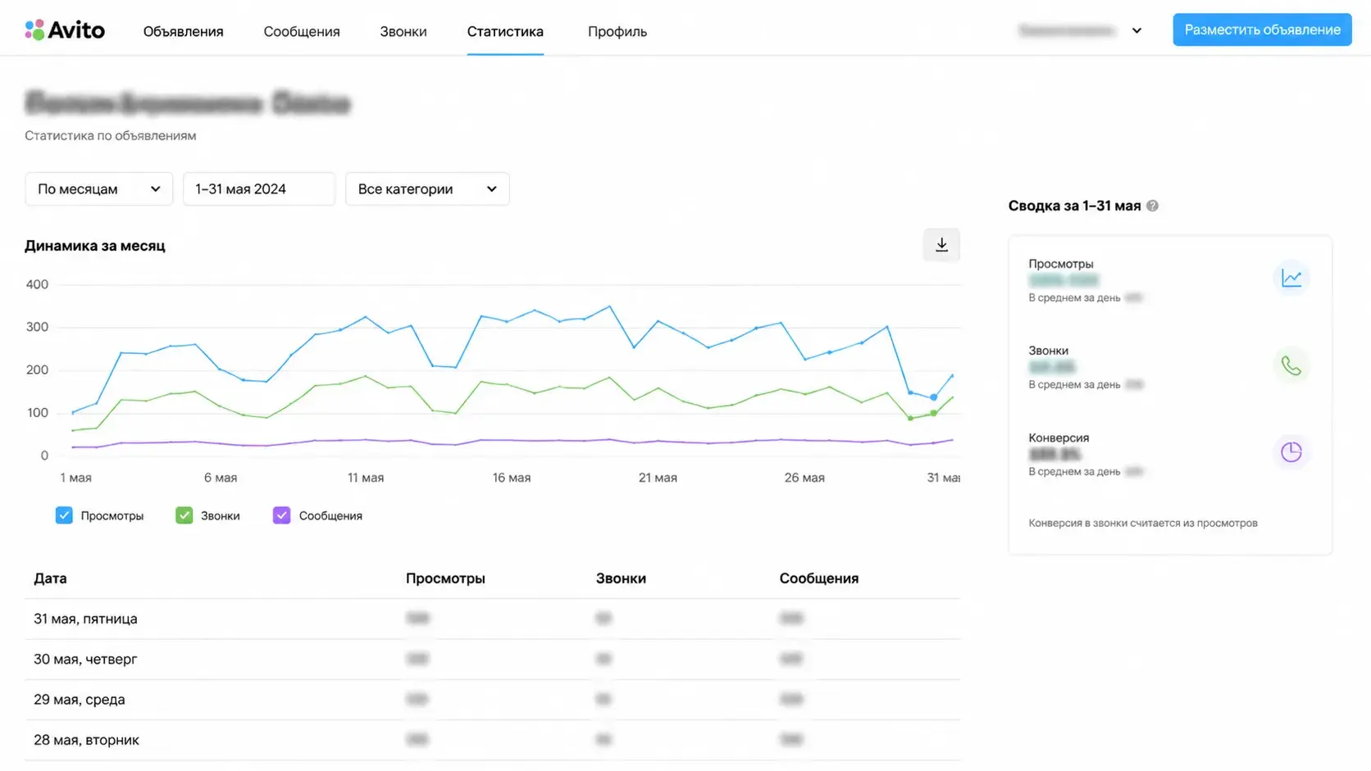
Task: Select the row 29 мая, среда
Action: 492,700
